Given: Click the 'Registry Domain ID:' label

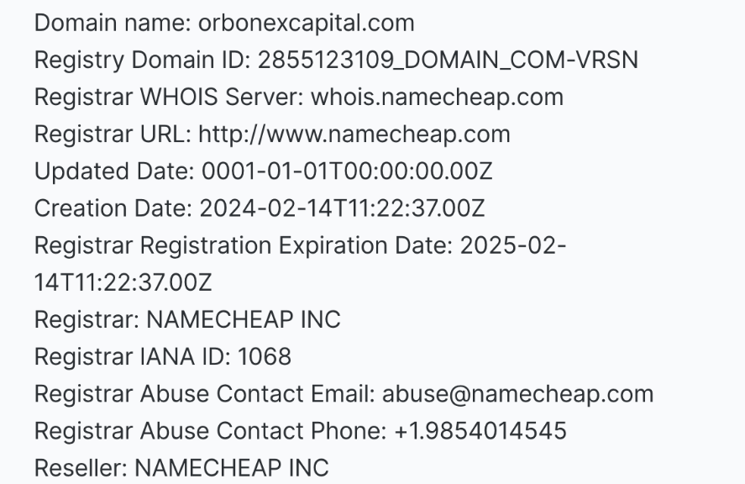Looking at the screenshot, I should (x=143, y=60).
